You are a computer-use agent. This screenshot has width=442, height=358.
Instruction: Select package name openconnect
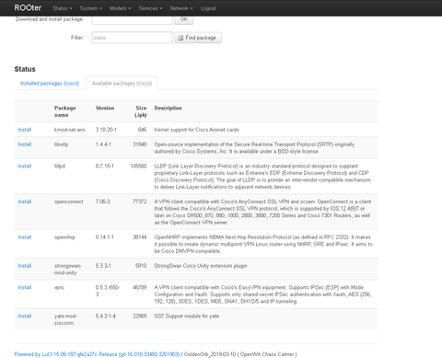69,202
